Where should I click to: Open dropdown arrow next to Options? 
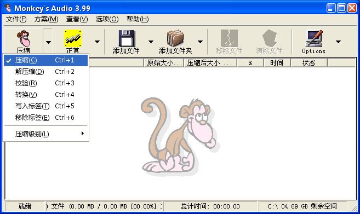[338, 42]
